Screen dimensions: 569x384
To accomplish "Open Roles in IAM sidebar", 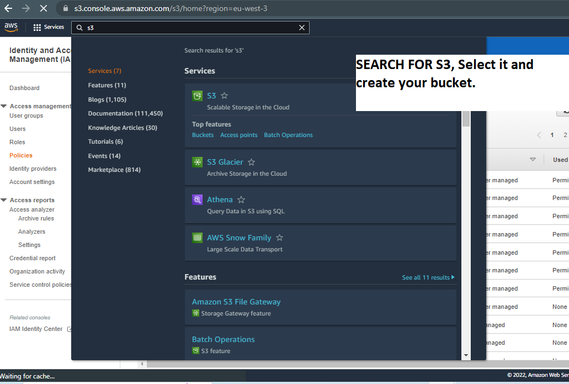I will coord(17,142).
